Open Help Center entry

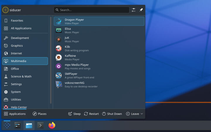25,107
